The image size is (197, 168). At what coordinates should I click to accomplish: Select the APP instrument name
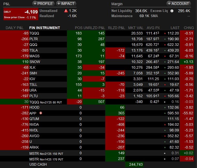(x=33, y=113)
